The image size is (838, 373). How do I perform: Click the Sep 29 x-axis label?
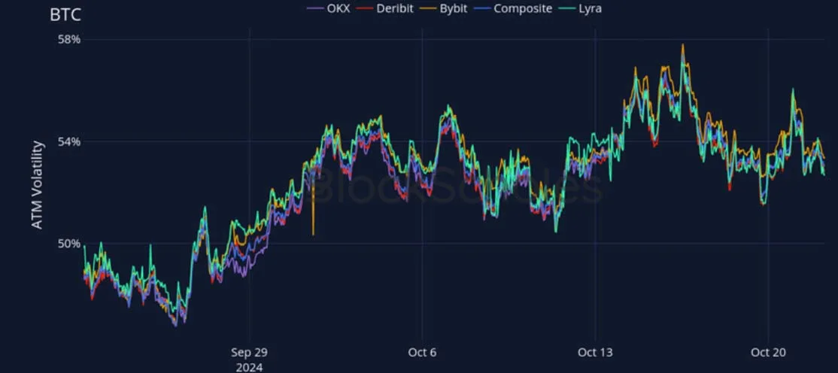pyautogui.click(x=249, y=353)
